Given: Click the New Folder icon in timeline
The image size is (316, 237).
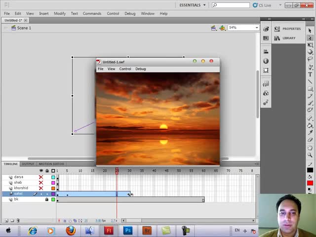Looking at the screenshot, I should pos(12,221).
